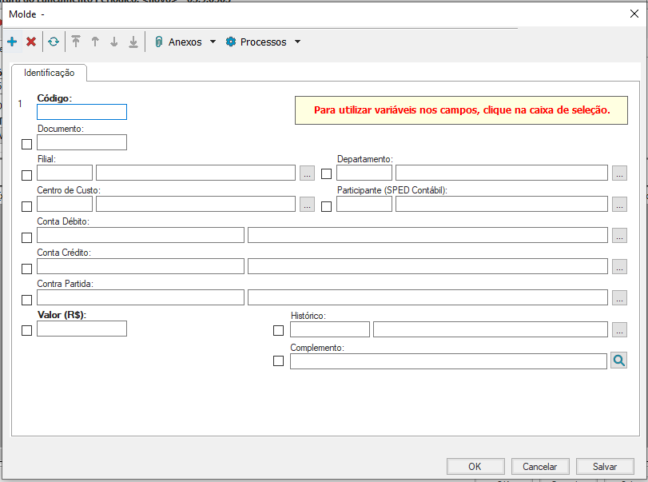Image resolution: width=648 pixels, height=482 pixels.
Task: Click the refresh icon in toolbar
Action: tap(53, 42)
